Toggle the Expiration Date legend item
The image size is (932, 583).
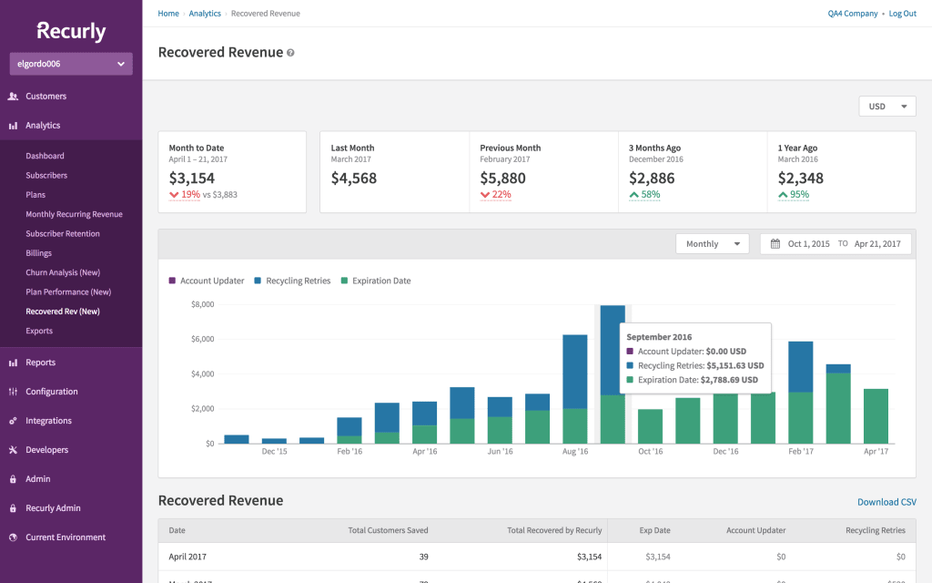(x=375, y=281)
